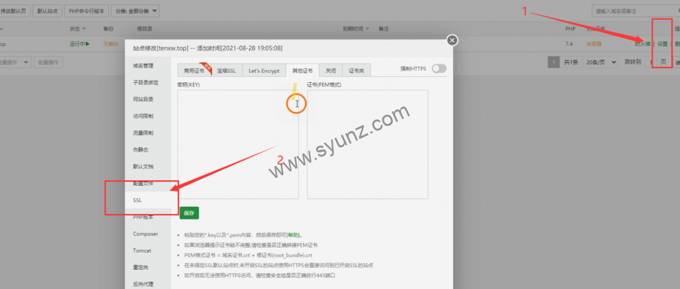Screen dimensions: 680x289
Task: Click the PHP column header
Action: (570, 29)
